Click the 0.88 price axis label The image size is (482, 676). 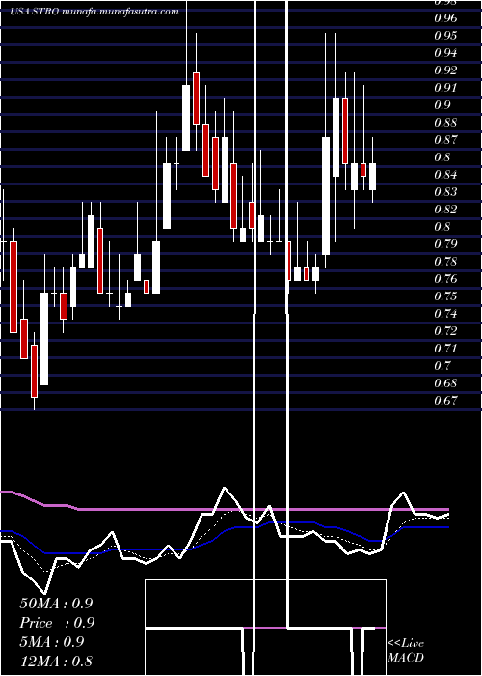[445, 123]
